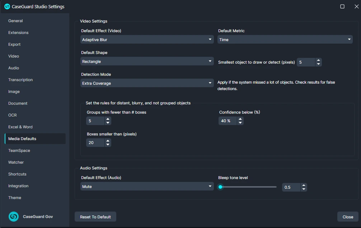Screen dimensions: 361x228
Task: Click smallest object pixels input field
Action: [306, 62]
